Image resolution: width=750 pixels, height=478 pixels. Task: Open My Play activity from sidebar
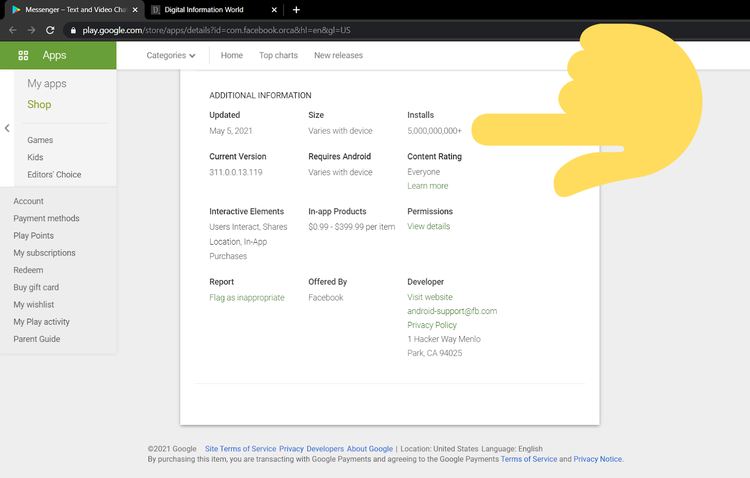[x=41, y=321]
